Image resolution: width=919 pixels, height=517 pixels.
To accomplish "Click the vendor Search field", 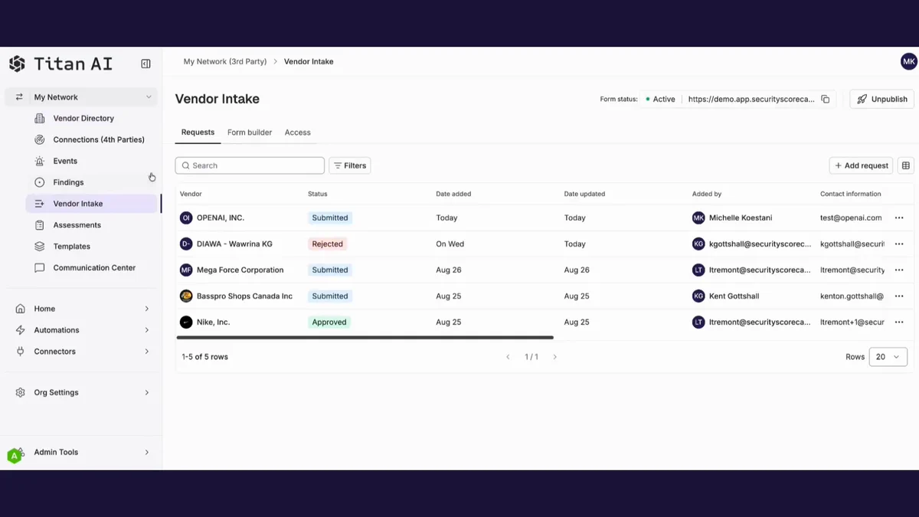I will point(250,165).
